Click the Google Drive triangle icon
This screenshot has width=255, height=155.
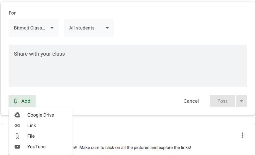pyautogui.click(x=17, y=115)
